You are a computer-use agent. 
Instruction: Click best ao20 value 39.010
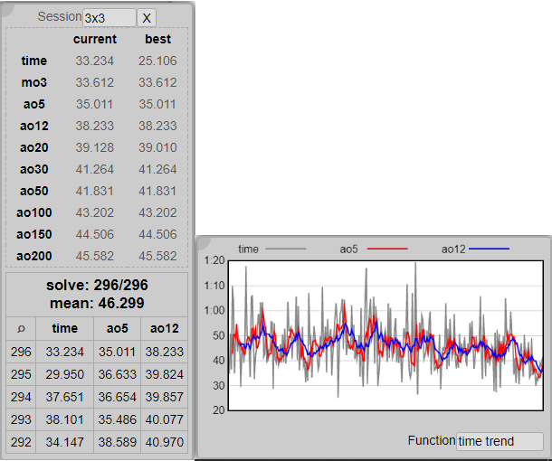tap(157, 147)
